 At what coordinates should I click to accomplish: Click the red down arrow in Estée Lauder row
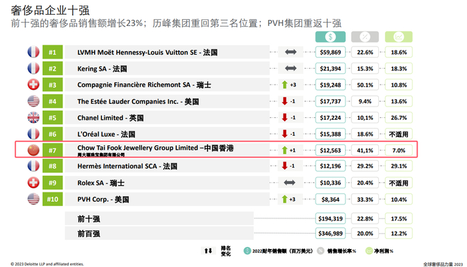coord(284,101)
